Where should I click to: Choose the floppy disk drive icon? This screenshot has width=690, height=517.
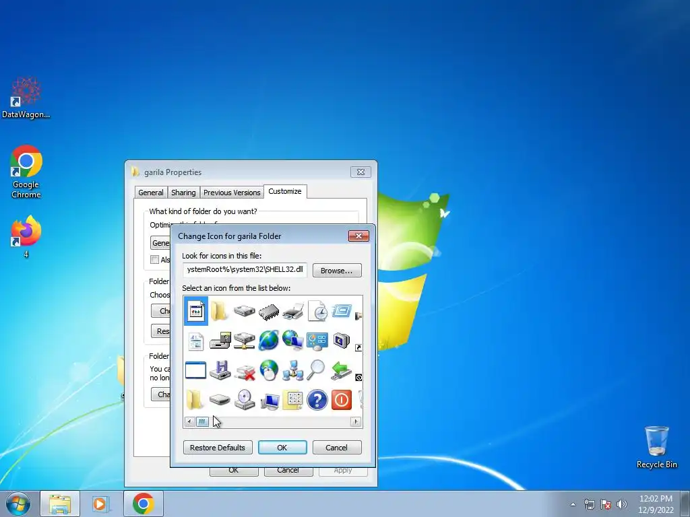tap(220, 341)
